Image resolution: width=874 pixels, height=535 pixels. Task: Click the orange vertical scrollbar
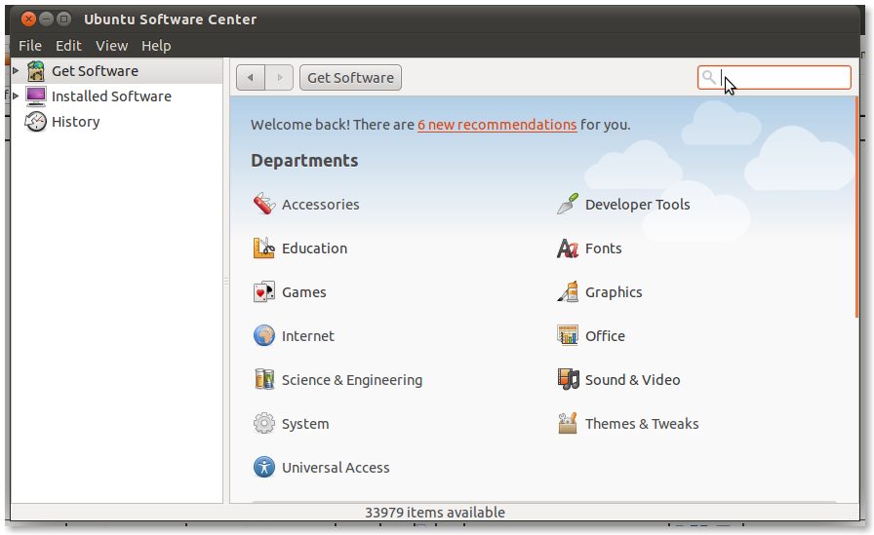pyautogui.click(x=856, y=208)
